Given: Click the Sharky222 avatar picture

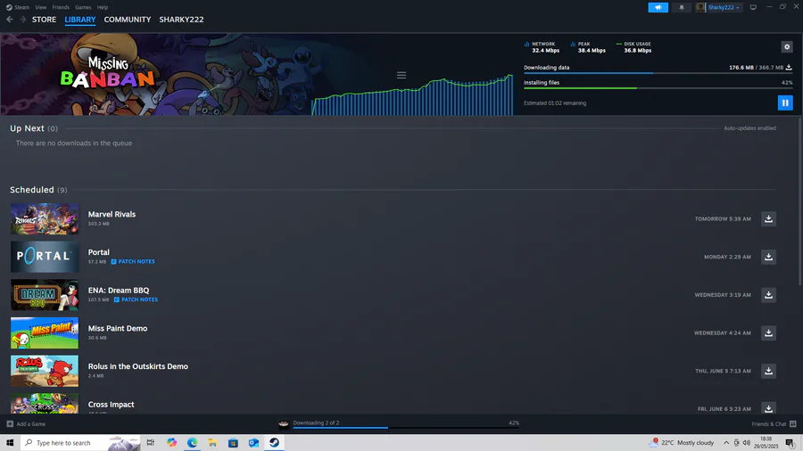Looking at the screenshot, I should click(x=700, y=7).
